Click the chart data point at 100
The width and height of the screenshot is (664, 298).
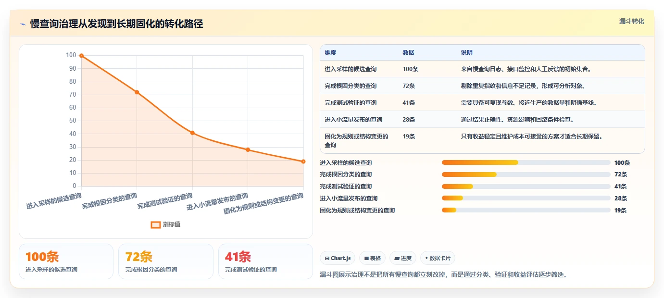tap(81, 56)
